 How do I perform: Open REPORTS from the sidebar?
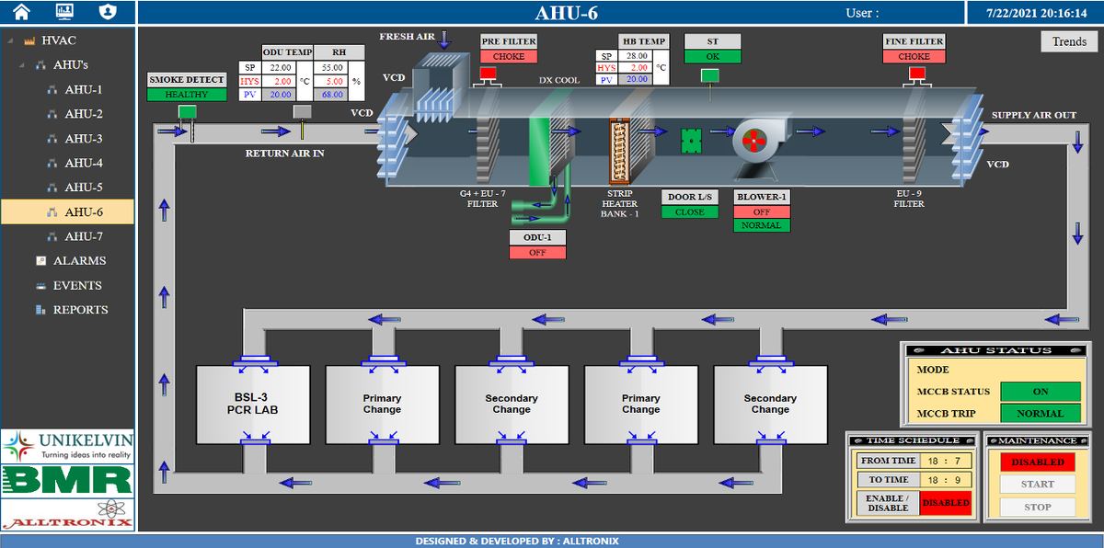(80, 310)
